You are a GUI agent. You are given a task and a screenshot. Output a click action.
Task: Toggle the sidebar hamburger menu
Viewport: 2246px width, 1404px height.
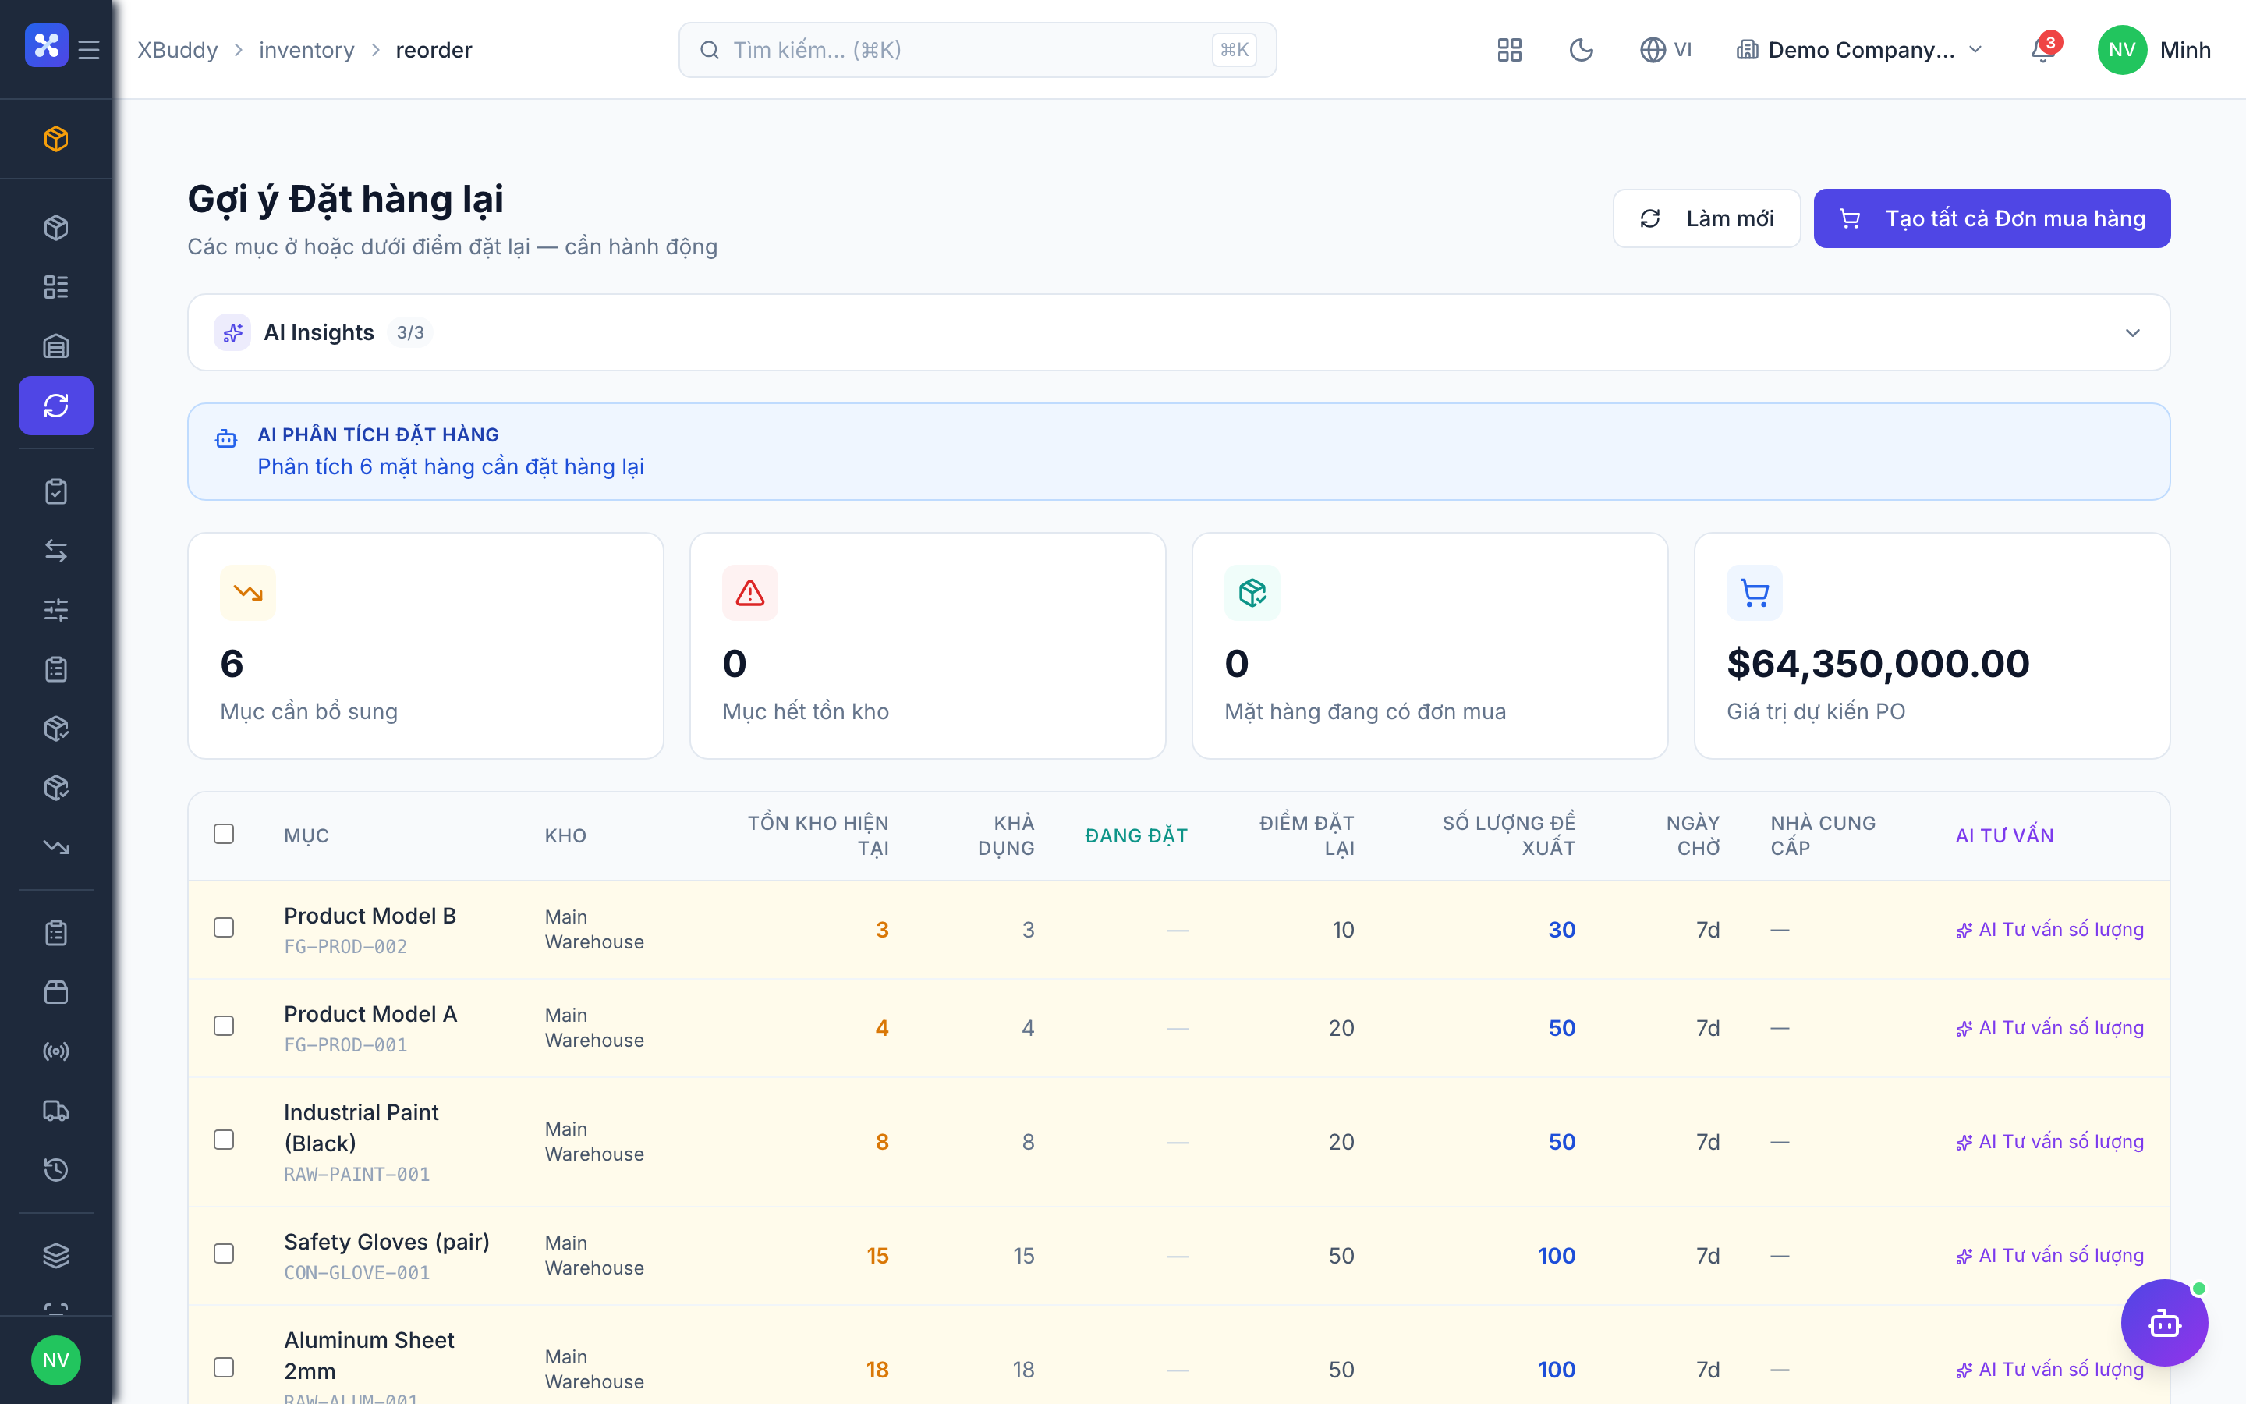click(x=89, y=49)
